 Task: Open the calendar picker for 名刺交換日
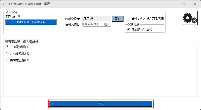(107, 24)
